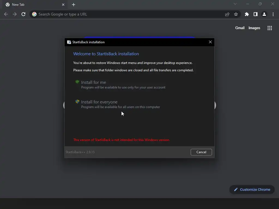Viewport: 279px width, 209px height.
Task: Close the New Tab tab
Action: pos(63,5)
